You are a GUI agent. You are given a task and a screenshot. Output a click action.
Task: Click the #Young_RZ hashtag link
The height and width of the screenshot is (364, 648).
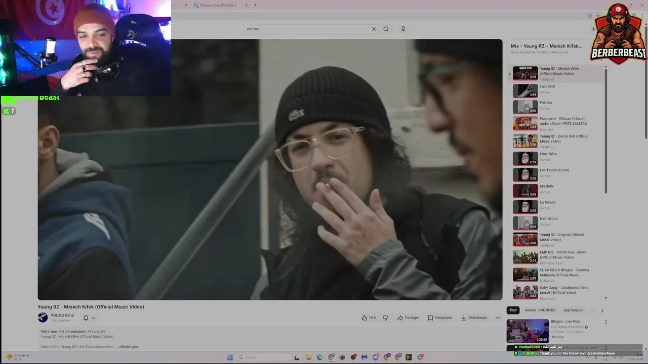click(x=97, y=332)
